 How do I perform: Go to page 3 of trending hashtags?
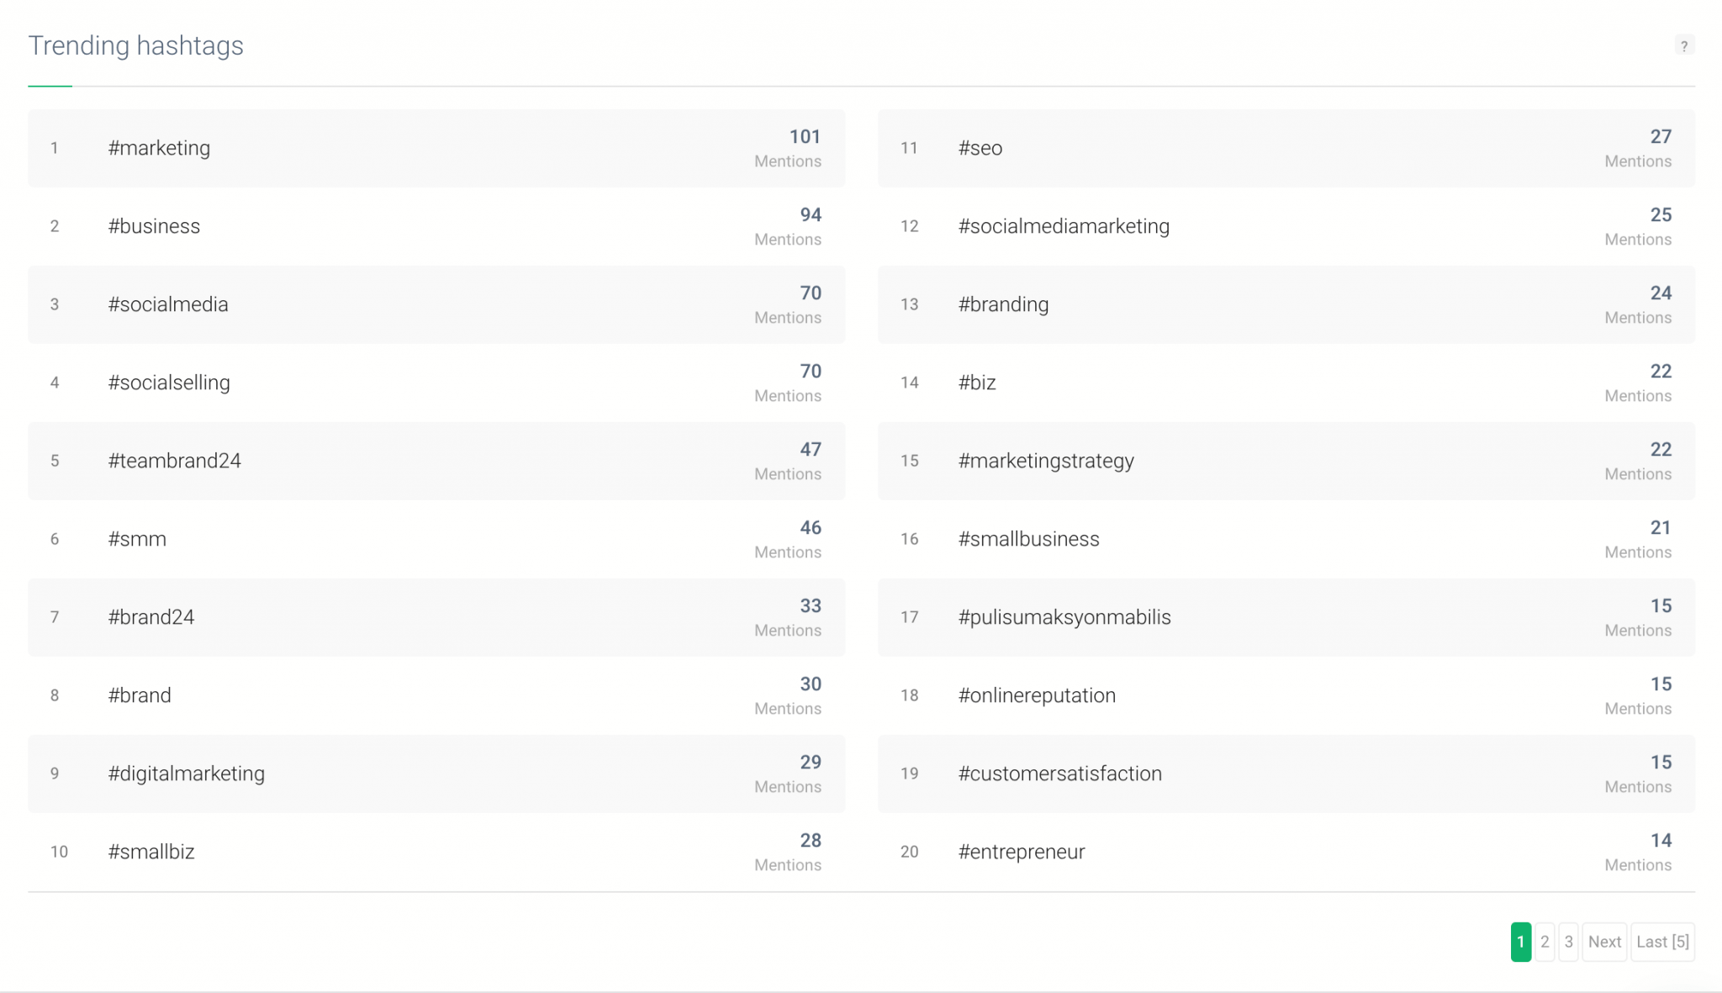click(1568, 942)
